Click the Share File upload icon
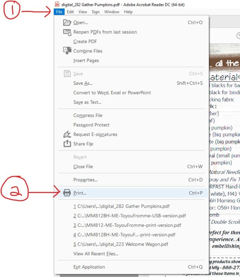 pyautogui.click(x=67, y=143)
